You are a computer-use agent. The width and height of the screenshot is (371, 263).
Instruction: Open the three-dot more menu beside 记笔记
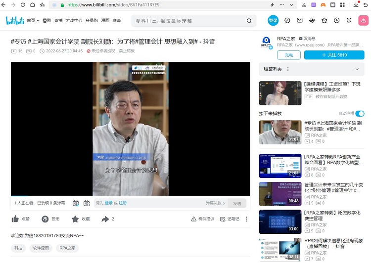pyautogui.click(x=246, y=219)
